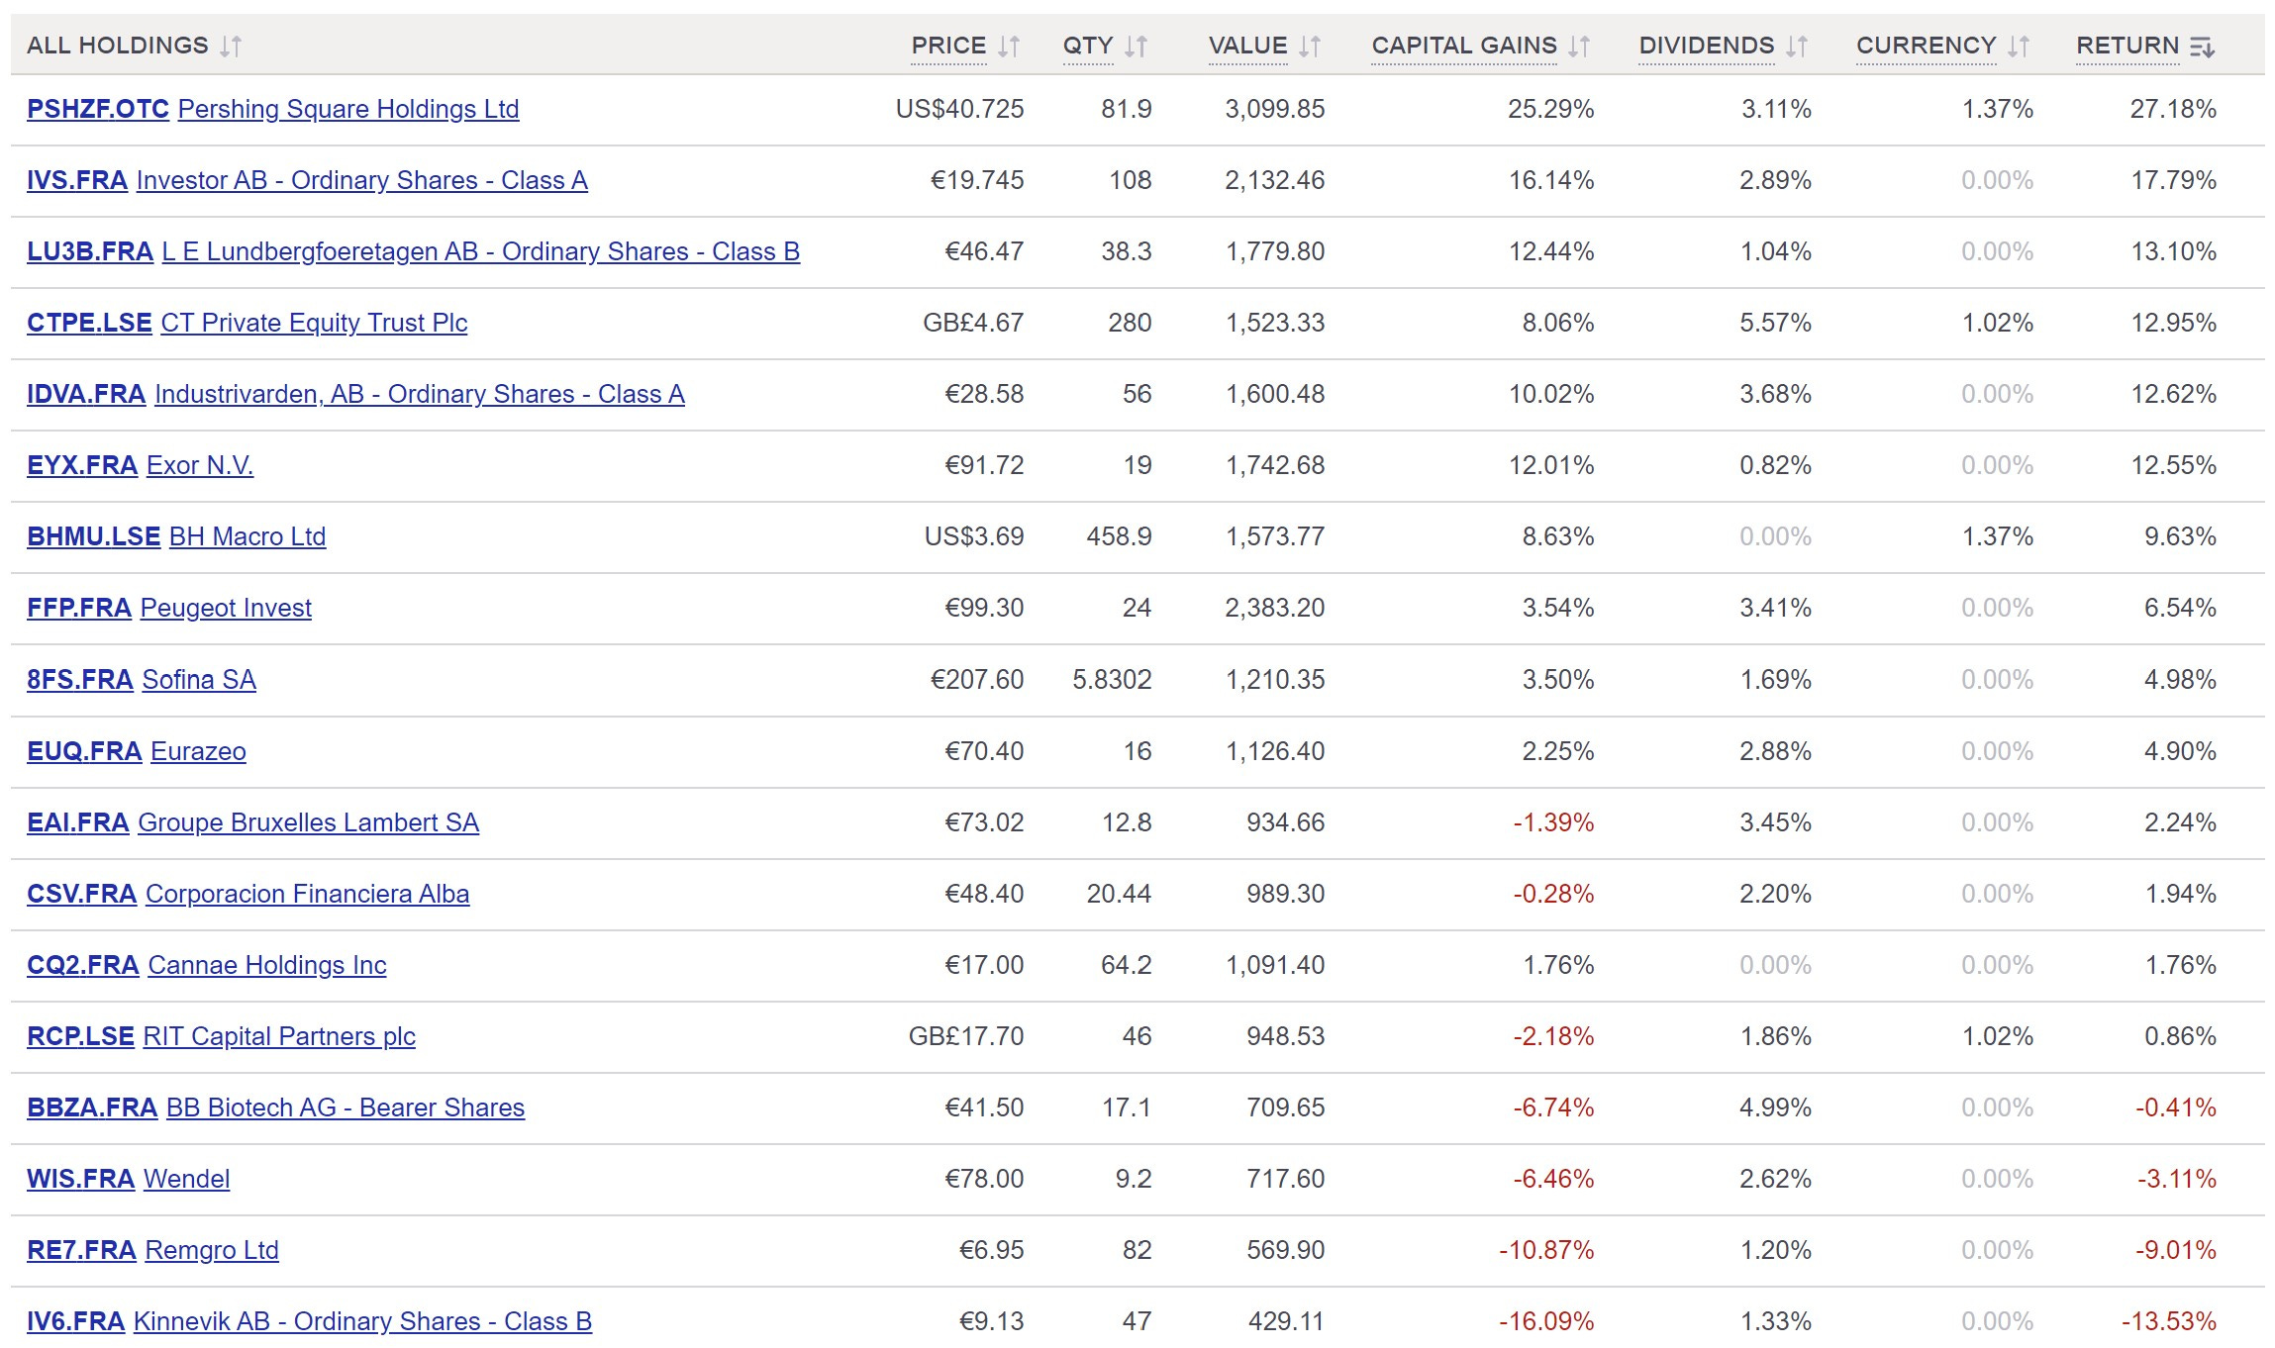Click sort arrows icon beside All Holdings
Image resolution: width=2275 pixels, height=1348 pixels.
pos(231,47)
